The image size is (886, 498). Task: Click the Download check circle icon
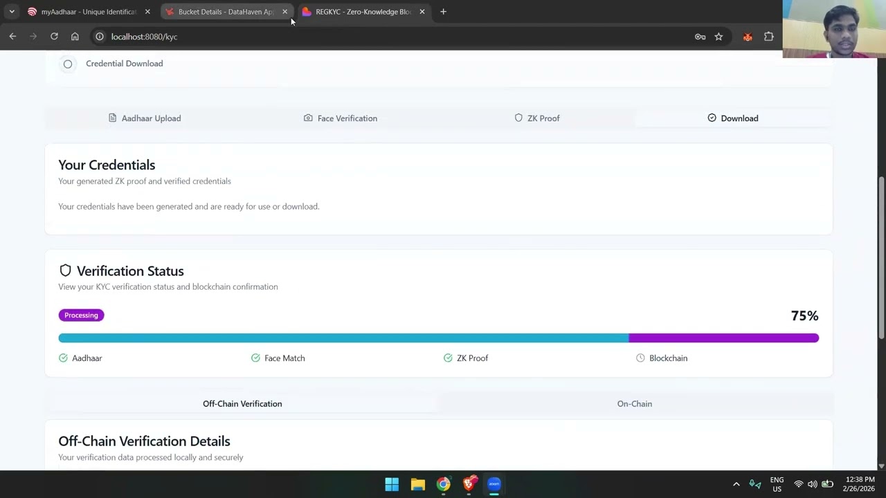(x=712, y=118)
